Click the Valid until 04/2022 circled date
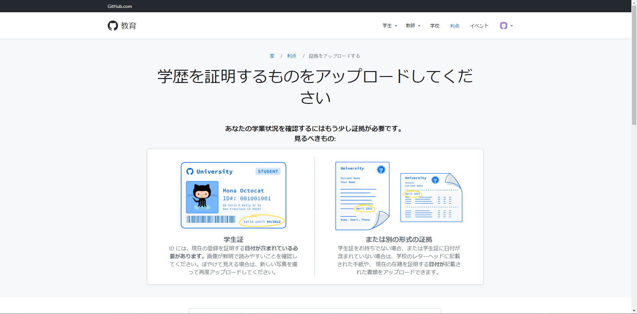 (262, 221)
